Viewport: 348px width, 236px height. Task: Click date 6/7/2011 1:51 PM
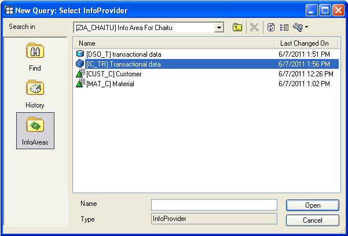coord(304,54)
